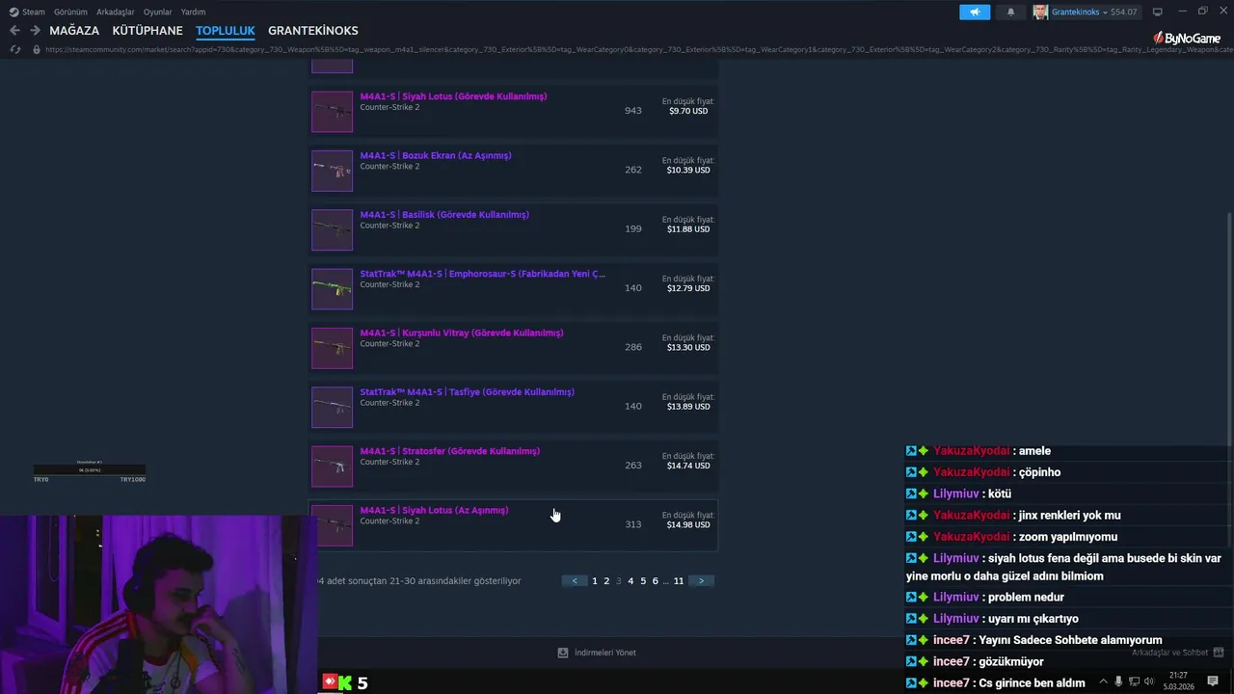1234x694 pixels.
Task: Reload the market page
Action: click(x=15, y=49)
